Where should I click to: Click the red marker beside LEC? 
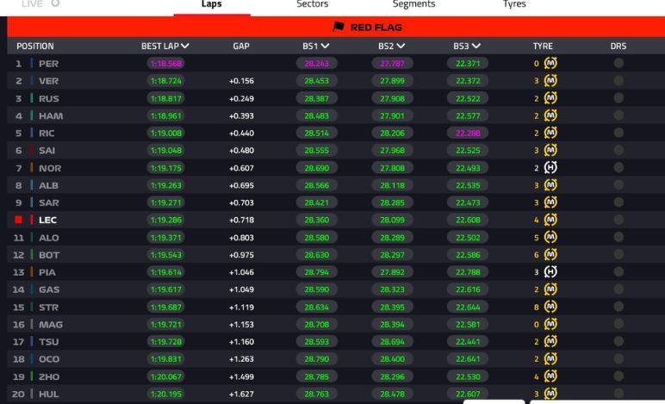click(18, 220)
